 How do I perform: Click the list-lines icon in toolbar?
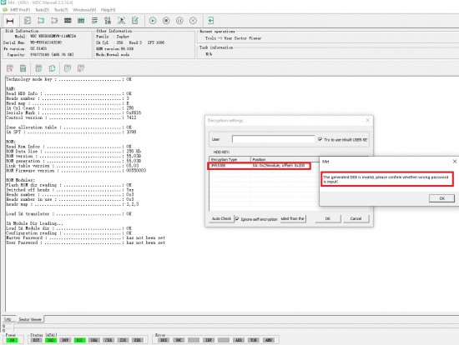(94, 21)
